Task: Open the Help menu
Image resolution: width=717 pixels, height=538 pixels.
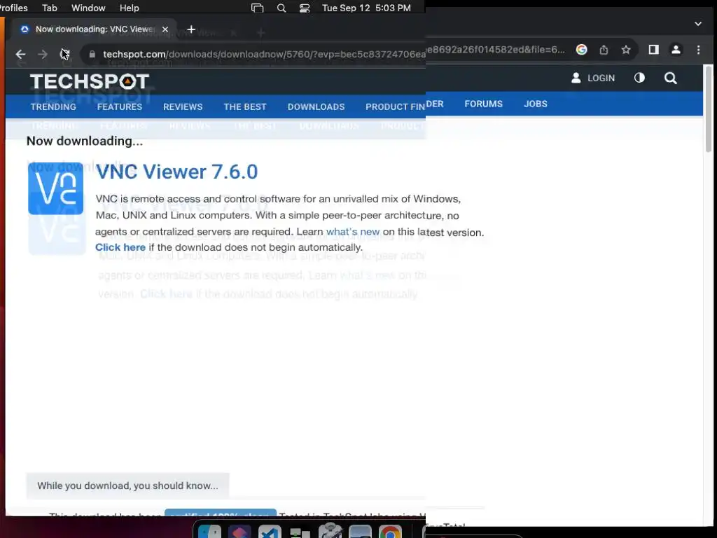Action: pyautogui.click(x=130, y=8)
